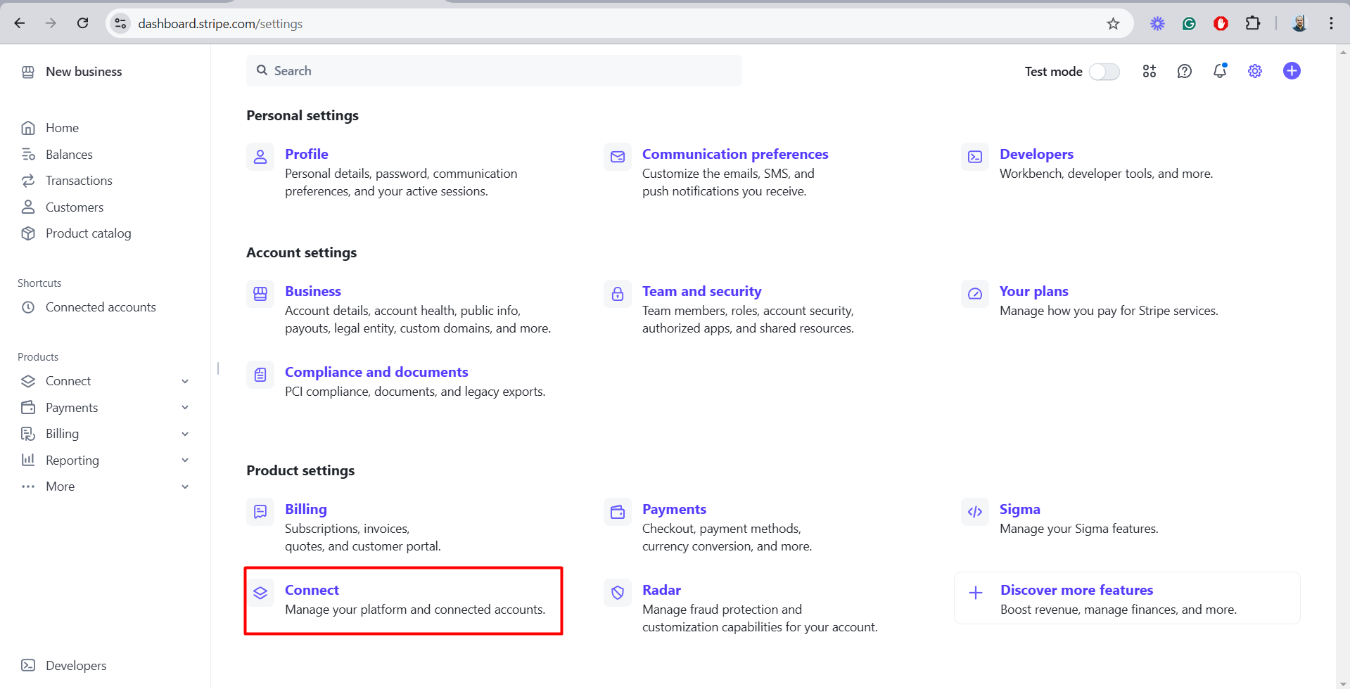Image resolution: width=1350 pixels, height=689 pixels.
Task: Click the settings gear icon
Action: click(1255, 71)
